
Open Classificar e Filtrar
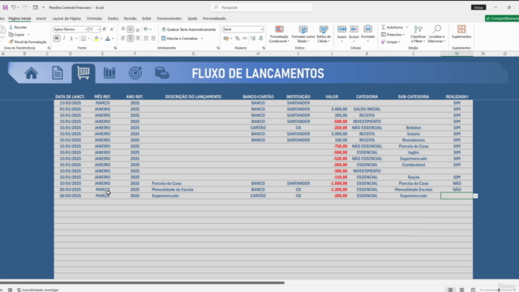click(x=418, y=34)
